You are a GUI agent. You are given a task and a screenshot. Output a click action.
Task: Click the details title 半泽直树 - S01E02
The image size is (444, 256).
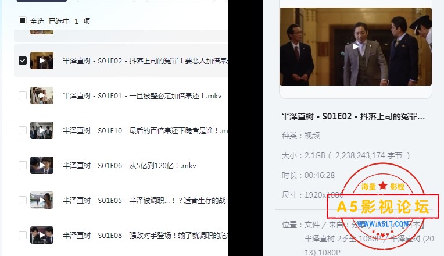pos(353,116)
